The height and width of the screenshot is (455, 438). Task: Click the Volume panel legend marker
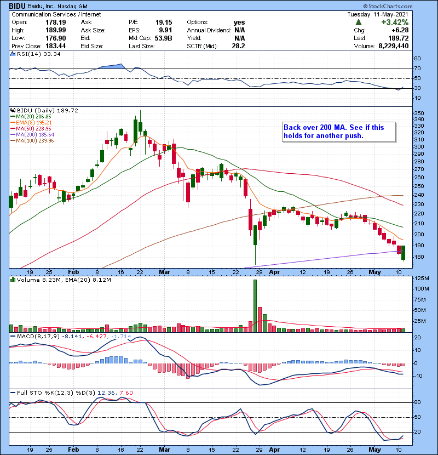coord(13,281)
